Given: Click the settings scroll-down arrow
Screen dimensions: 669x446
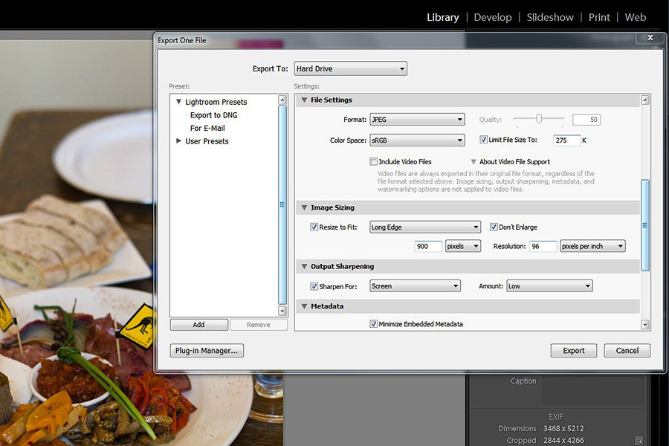Looking at the screenshot, I should click(x=644, y=325).
